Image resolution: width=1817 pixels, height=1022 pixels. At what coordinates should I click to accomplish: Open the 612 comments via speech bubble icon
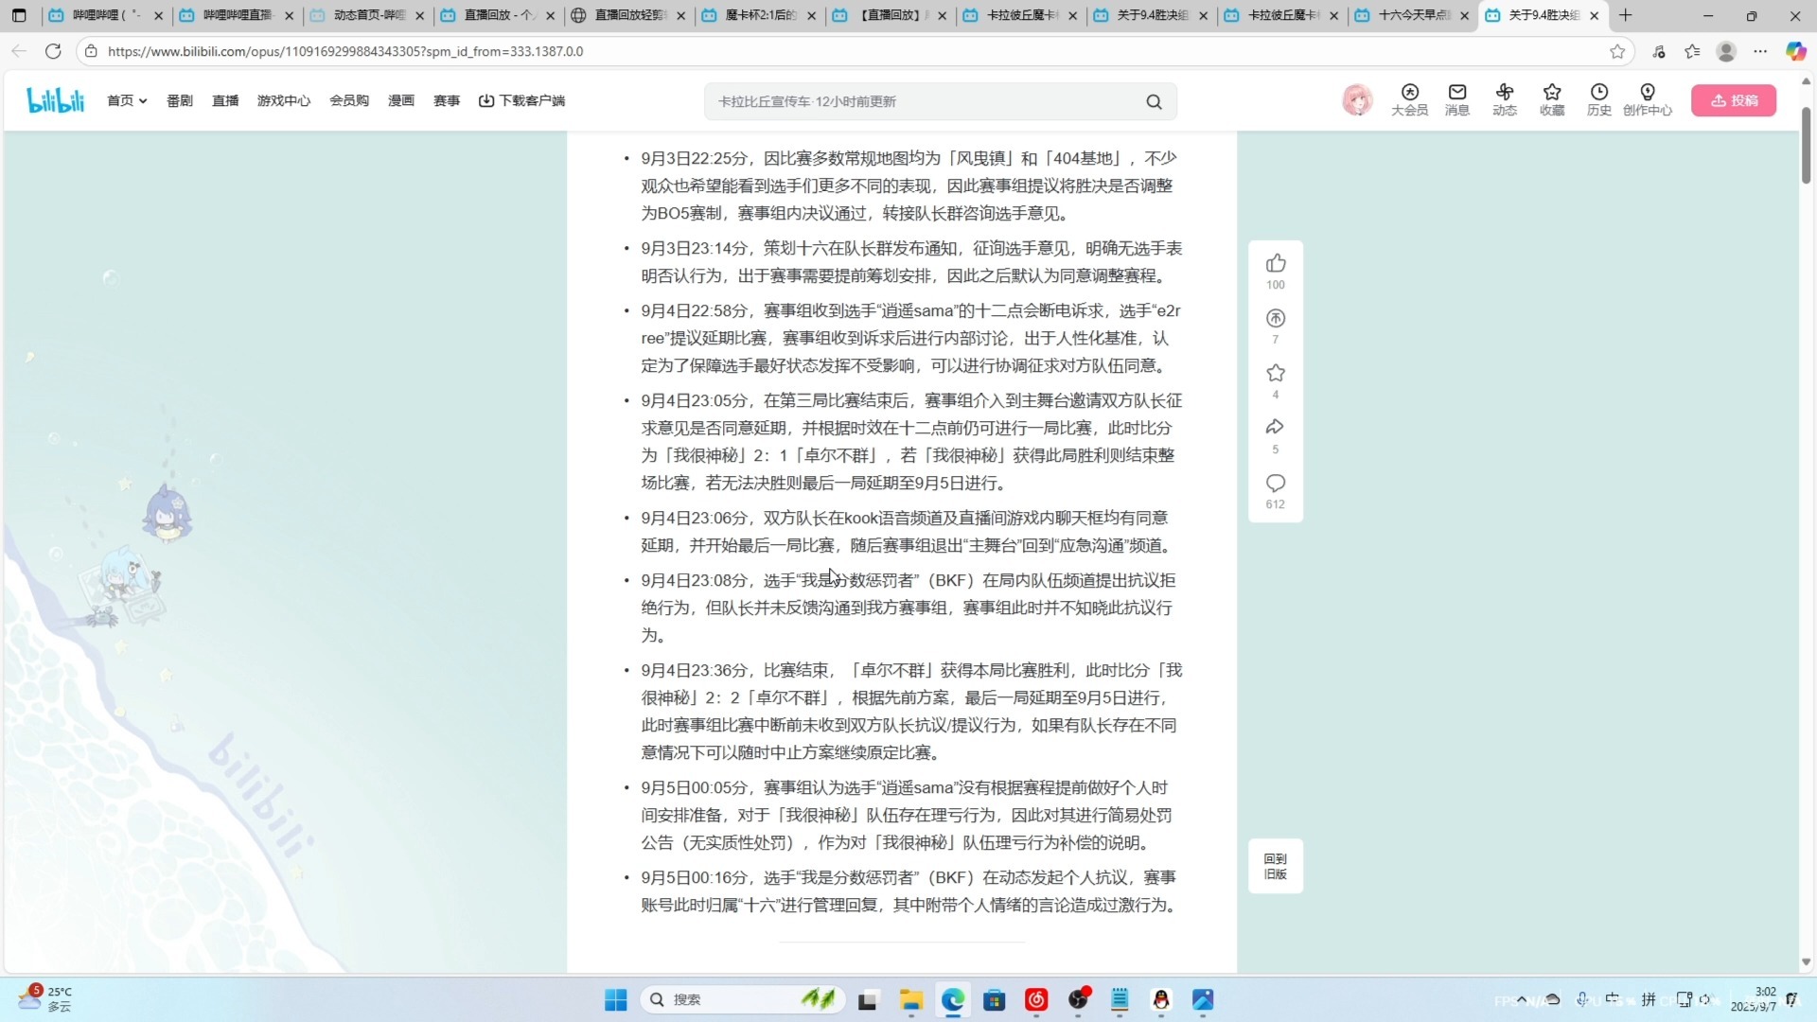pos(1275,483)
